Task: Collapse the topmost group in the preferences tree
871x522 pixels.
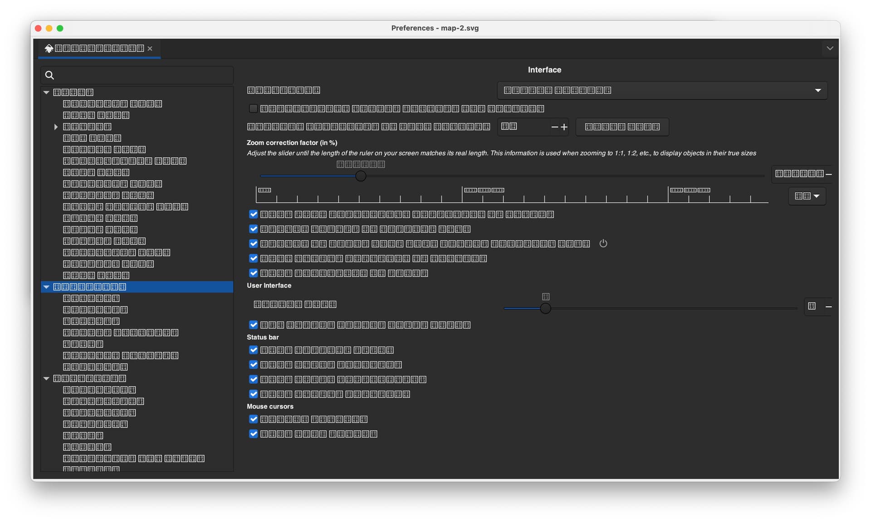Action: 46,93
